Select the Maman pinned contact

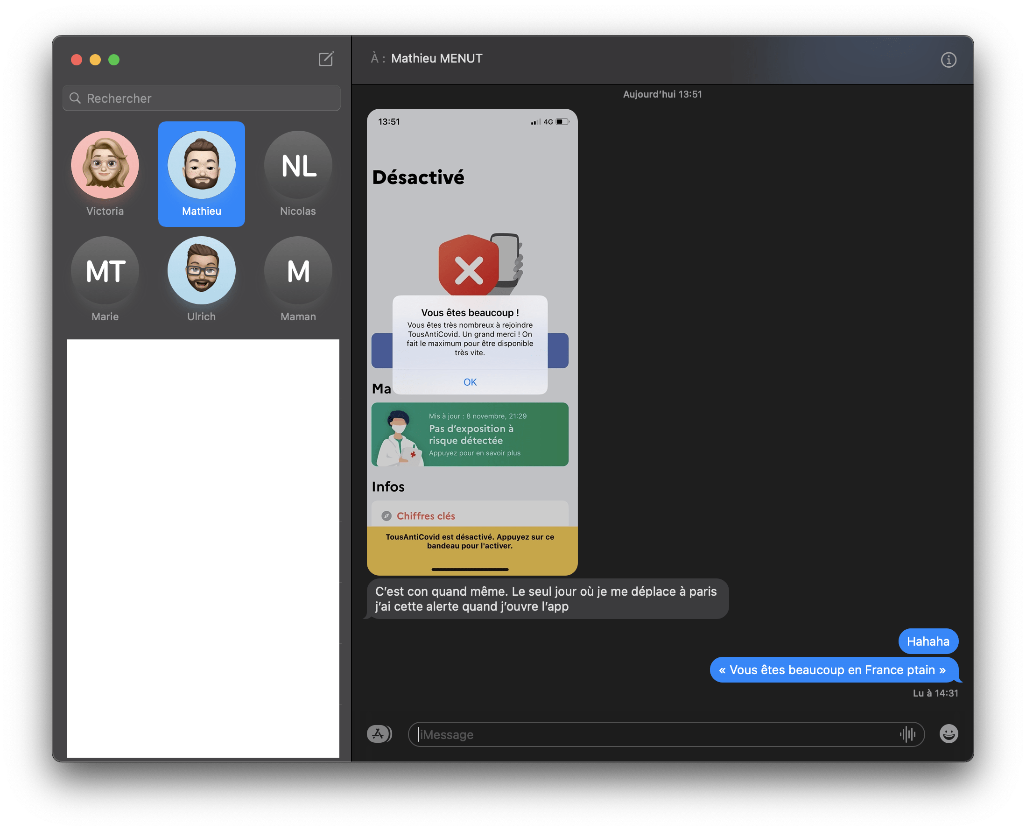(x=298, y=271)
